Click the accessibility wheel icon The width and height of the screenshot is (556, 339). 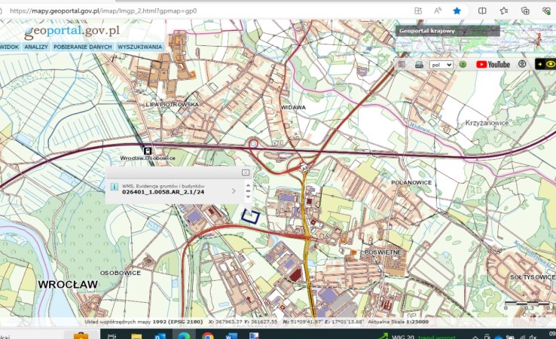(522, 65)
